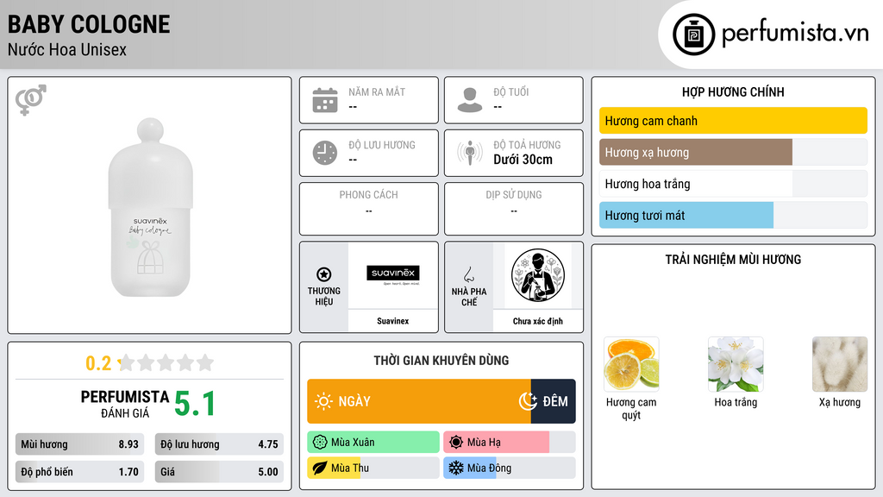
Task: Click the orange Ngày daytime bar
Action: pos(419,401)
